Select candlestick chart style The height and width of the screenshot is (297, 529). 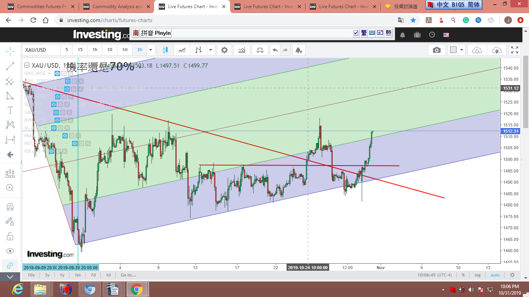[165, 50]
